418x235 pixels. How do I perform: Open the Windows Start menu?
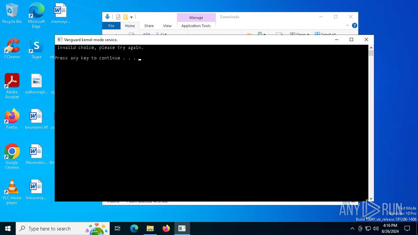(x=8, y=228)
